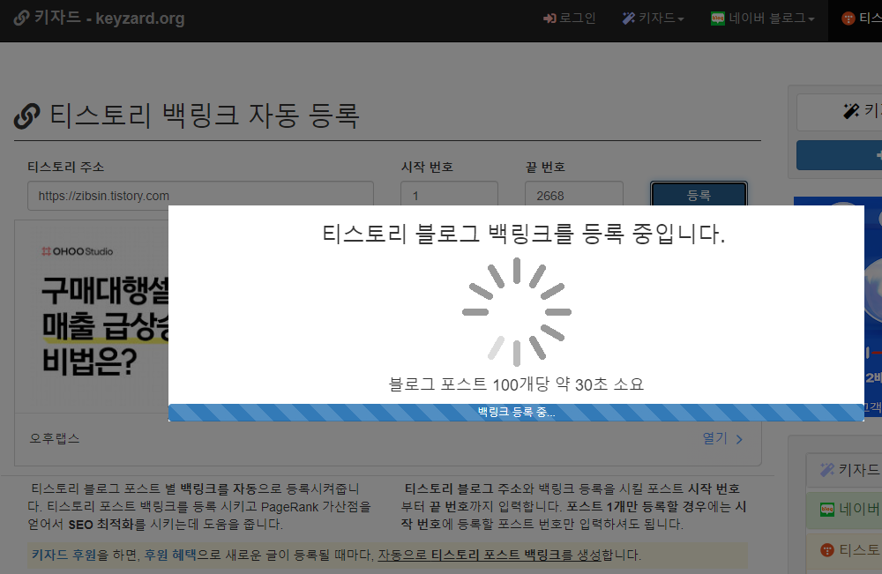Click the magic wand icon beside 키자드 in navbar
Image resolution: width=882 pixels, height=574 pixels.
(x=628, y=19)
